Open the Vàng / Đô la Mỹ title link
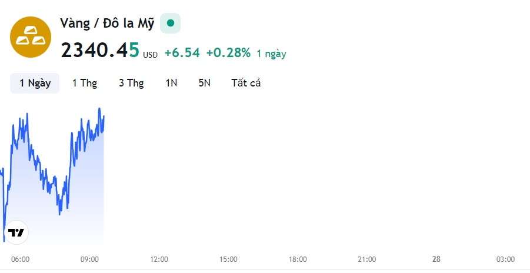This screenshot has height=273, width=530. 107,24
